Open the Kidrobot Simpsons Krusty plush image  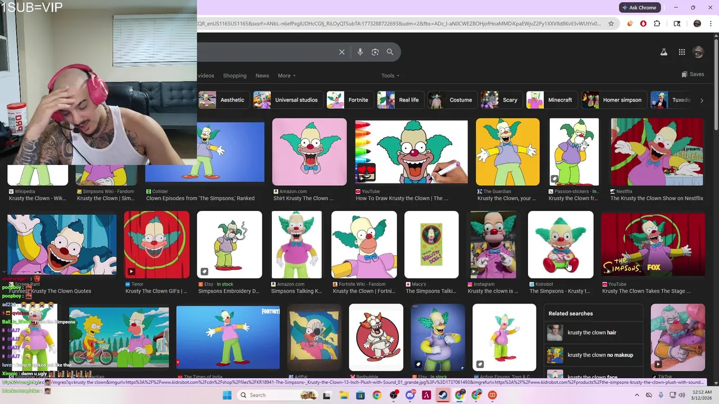(561, 245)
